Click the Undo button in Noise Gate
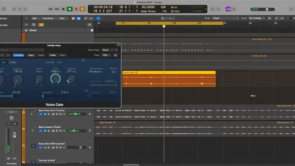The image size is (295, 166). pyautogui.click(x=53, y=55)
